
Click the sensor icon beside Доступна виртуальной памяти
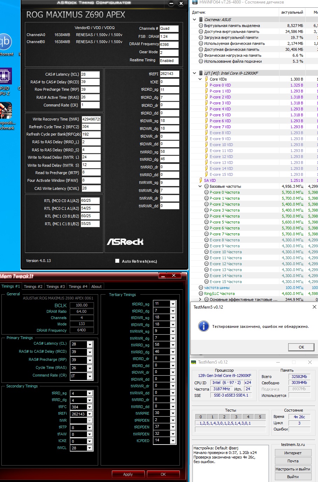[201, 32]
